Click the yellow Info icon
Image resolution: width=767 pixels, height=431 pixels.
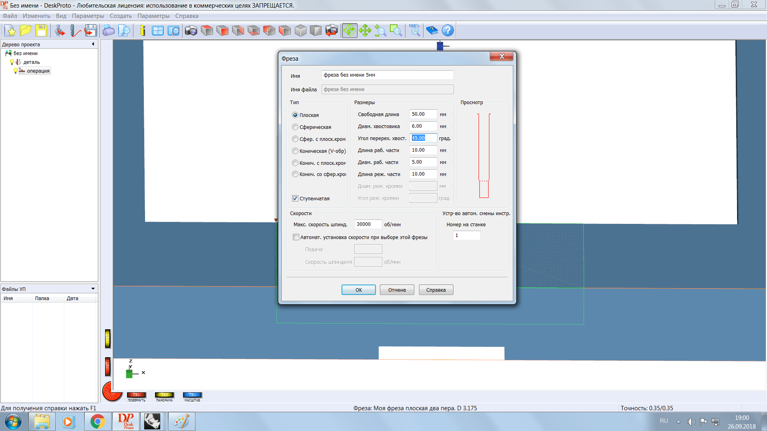143,31
